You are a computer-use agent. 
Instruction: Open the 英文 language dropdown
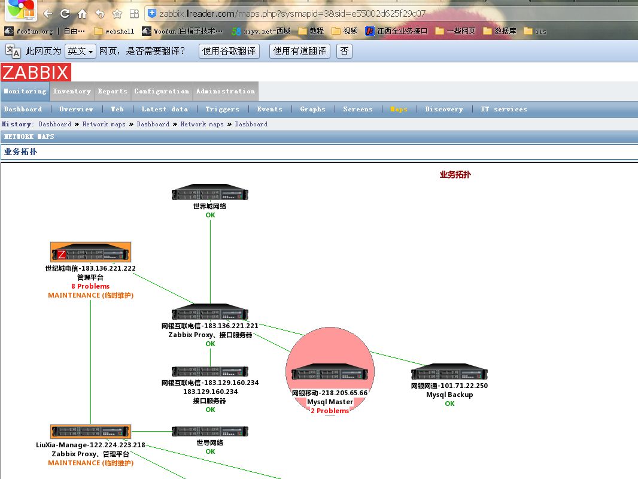point(80,51)
